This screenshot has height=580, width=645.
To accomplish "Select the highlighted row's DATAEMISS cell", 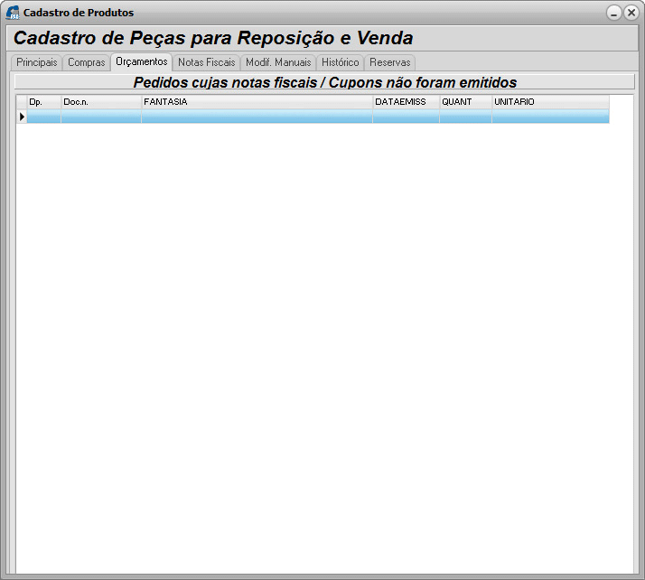I will (x=406, y=117).
